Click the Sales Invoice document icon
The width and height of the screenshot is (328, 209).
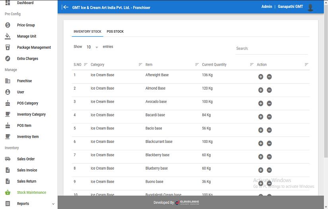click(8, 170)
